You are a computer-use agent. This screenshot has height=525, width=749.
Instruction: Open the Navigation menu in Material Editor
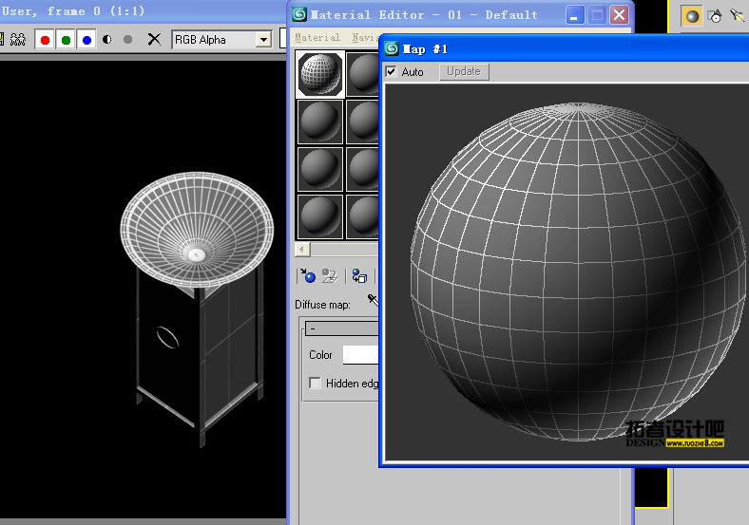(366, 37)
